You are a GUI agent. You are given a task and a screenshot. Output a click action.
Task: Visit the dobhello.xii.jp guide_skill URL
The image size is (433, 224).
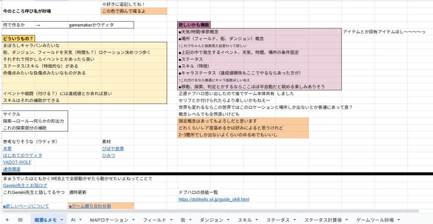[214, 199]
